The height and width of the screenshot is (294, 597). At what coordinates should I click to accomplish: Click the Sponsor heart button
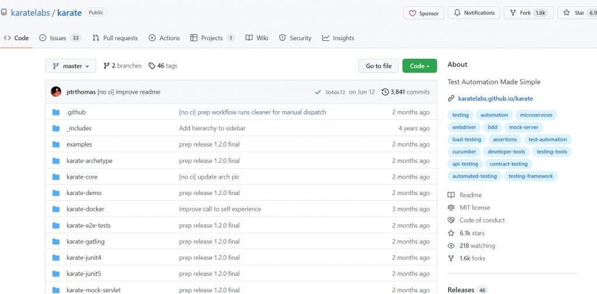pyautogui.click(x=424, y=13)
